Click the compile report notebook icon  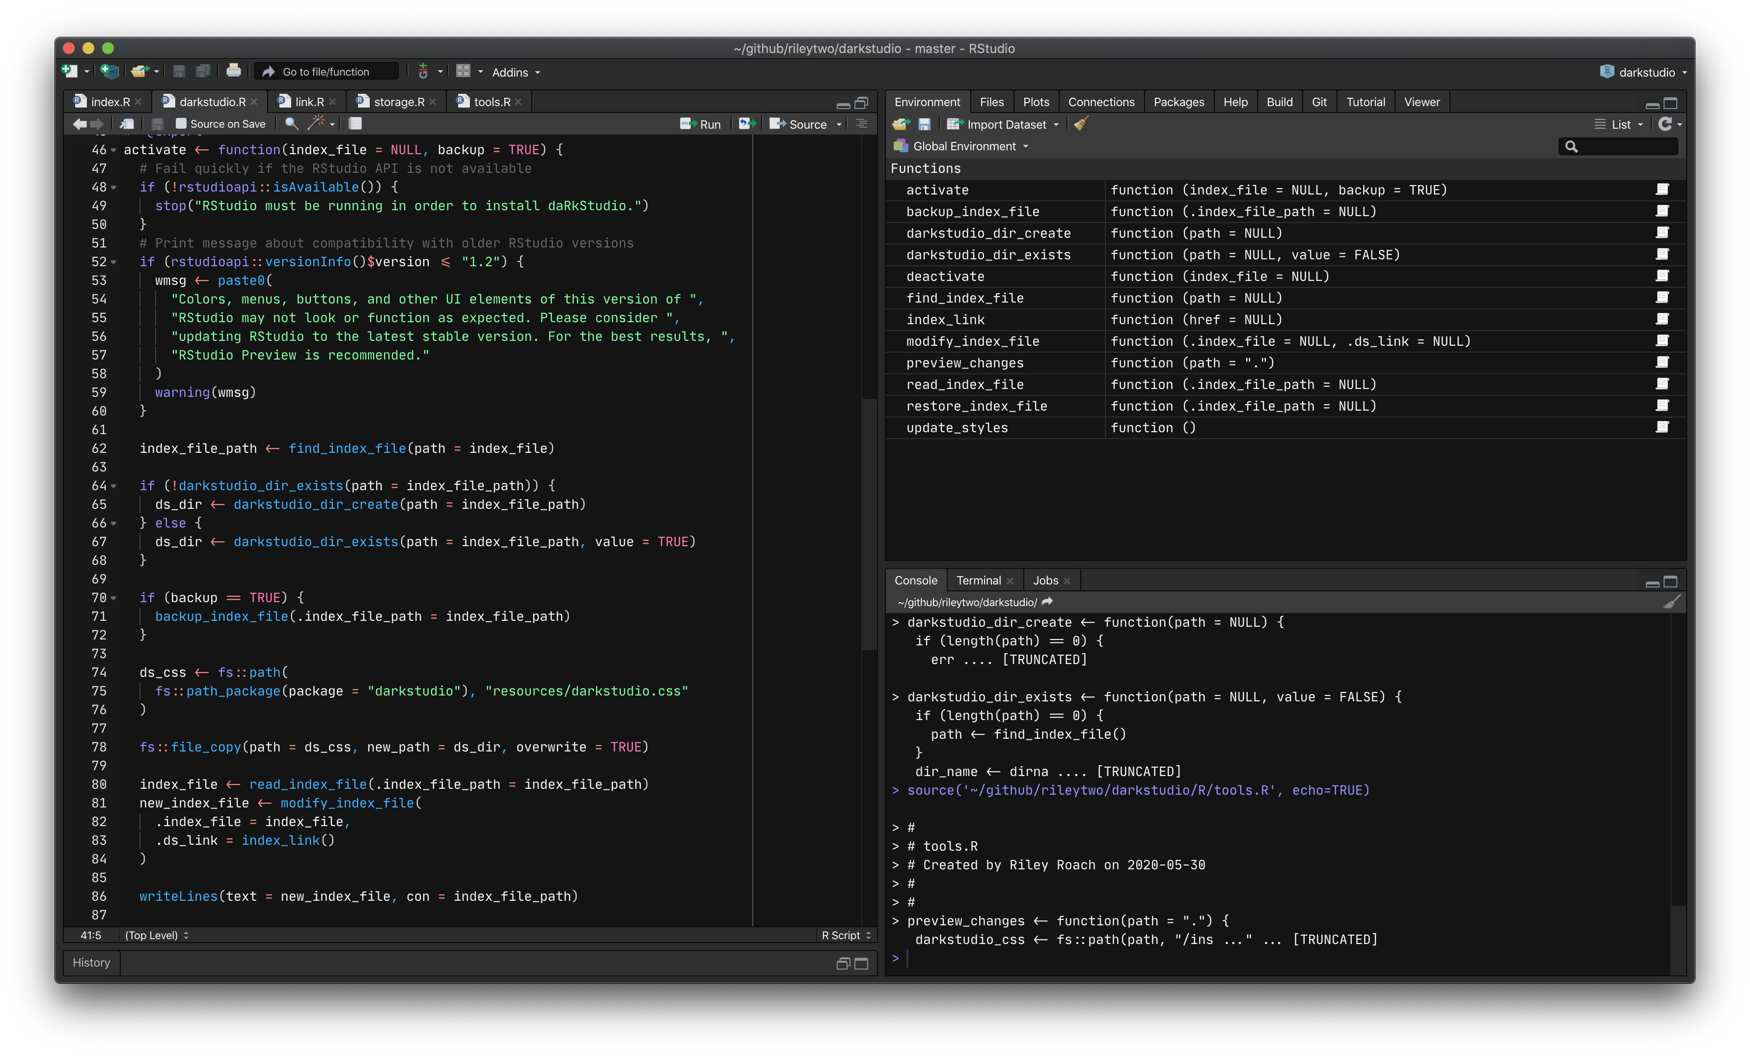(x=355, y=124)
